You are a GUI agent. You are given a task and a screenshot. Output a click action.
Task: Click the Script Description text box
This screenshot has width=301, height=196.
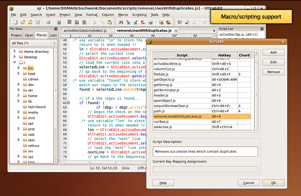[x=205, y=152]
